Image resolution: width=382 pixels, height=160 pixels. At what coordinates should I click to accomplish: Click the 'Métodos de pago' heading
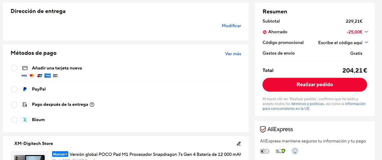click(34, 53)
